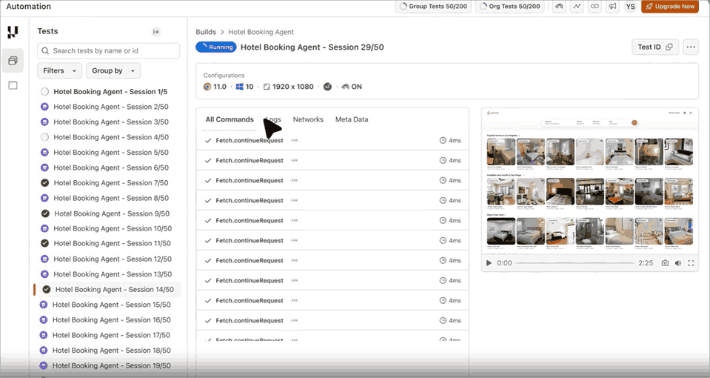Collapse the Tests panel with arrow icon
The image size is (710, 378).
pyautogui.click(x=155, y=32)
